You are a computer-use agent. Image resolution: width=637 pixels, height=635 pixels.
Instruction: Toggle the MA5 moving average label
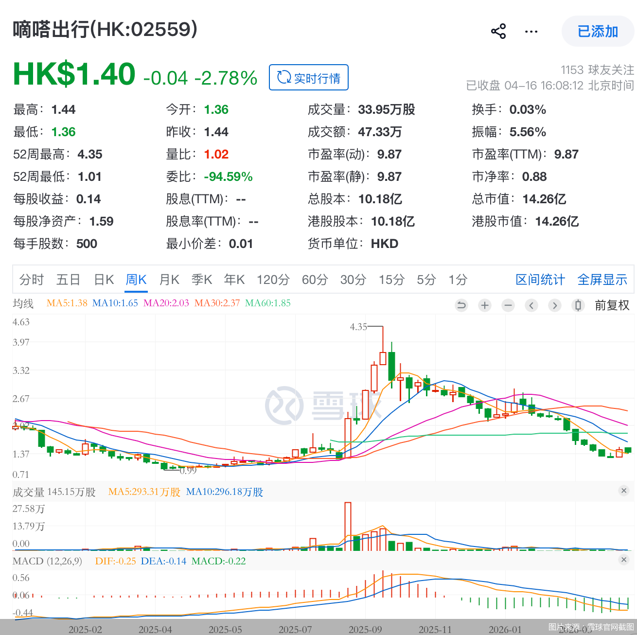66,303
